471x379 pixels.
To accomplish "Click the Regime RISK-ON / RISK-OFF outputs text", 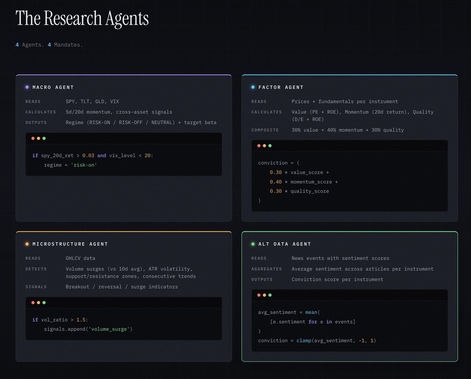I will click(x=141, y=123).
